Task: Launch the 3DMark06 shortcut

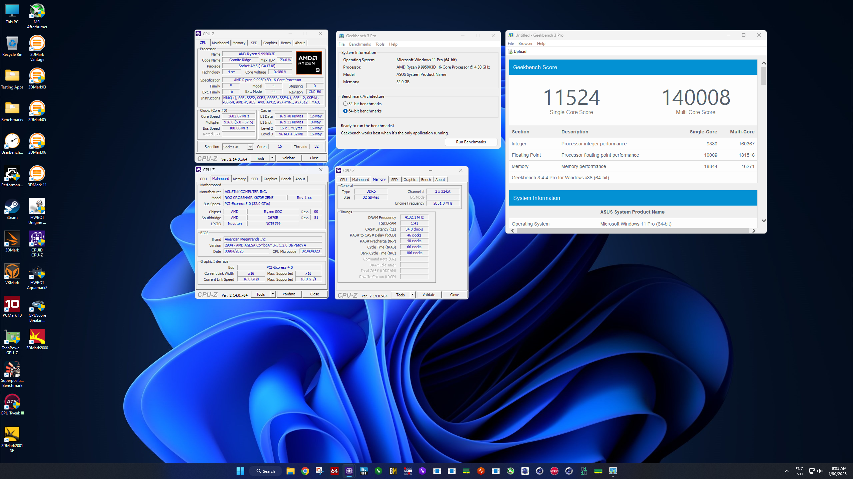Action: click(x=37, y=144)
